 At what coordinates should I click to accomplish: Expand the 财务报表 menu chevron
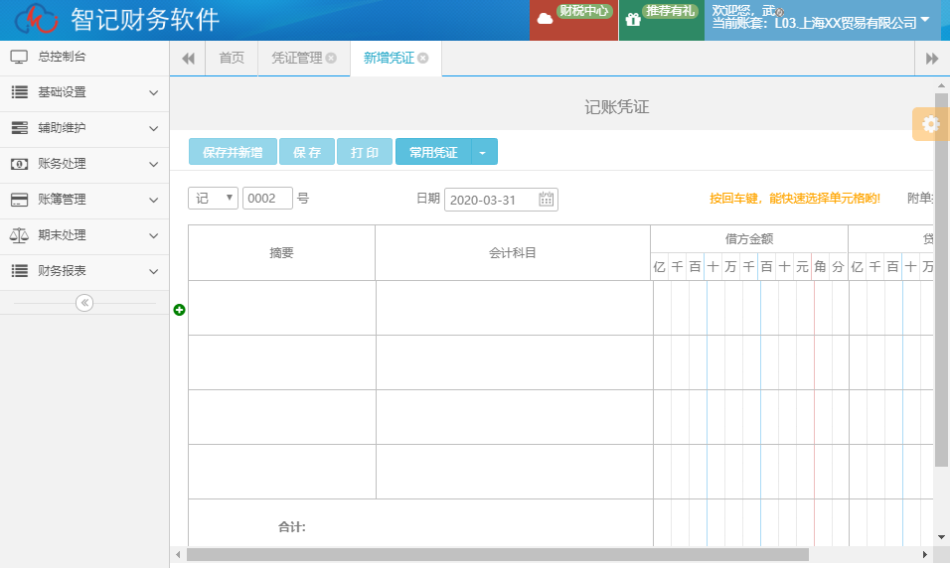(x=153, y=271)
